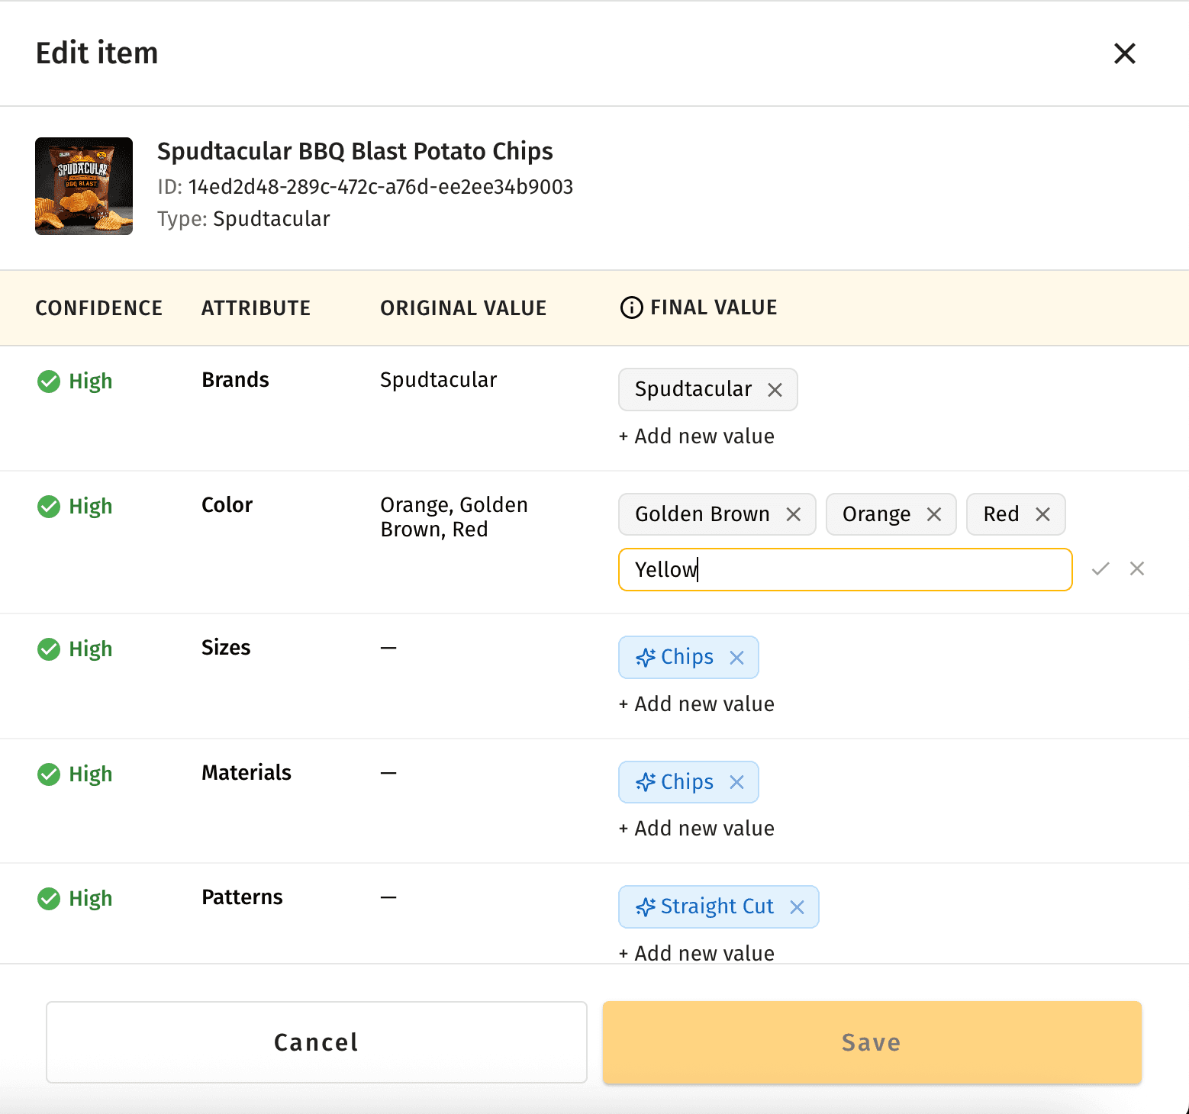The width and height of the screenshot is (1189, 1114).
Task: Save the item changes
Action: click(872, 1042)
